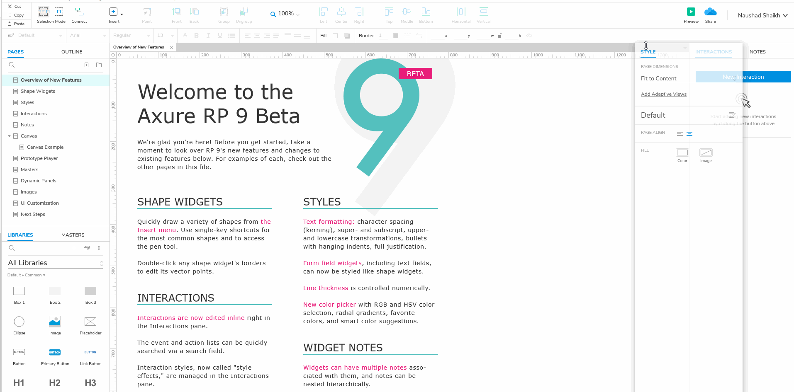This screenshot has width=794, height=392.
Task: Open the zoom level 100% dropdown
Action: pyautogui.click(x=286, y=14)
